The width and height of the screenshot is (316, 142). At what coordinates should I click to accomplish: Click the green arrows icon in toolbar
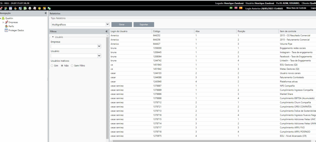49,8
